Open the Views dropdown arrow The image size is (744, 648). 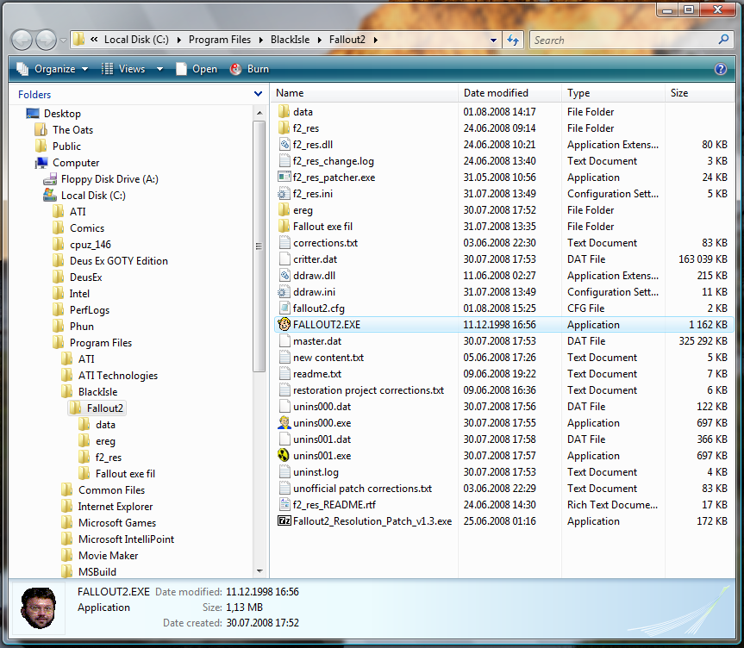pyautogui.click(x=159, y=69)
